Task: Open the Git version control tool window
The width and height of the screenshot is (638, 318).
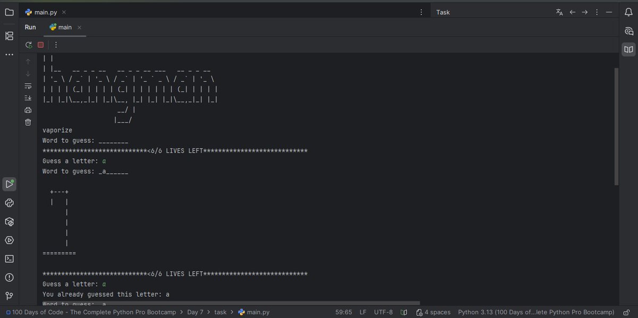Action: pos(9,296)
